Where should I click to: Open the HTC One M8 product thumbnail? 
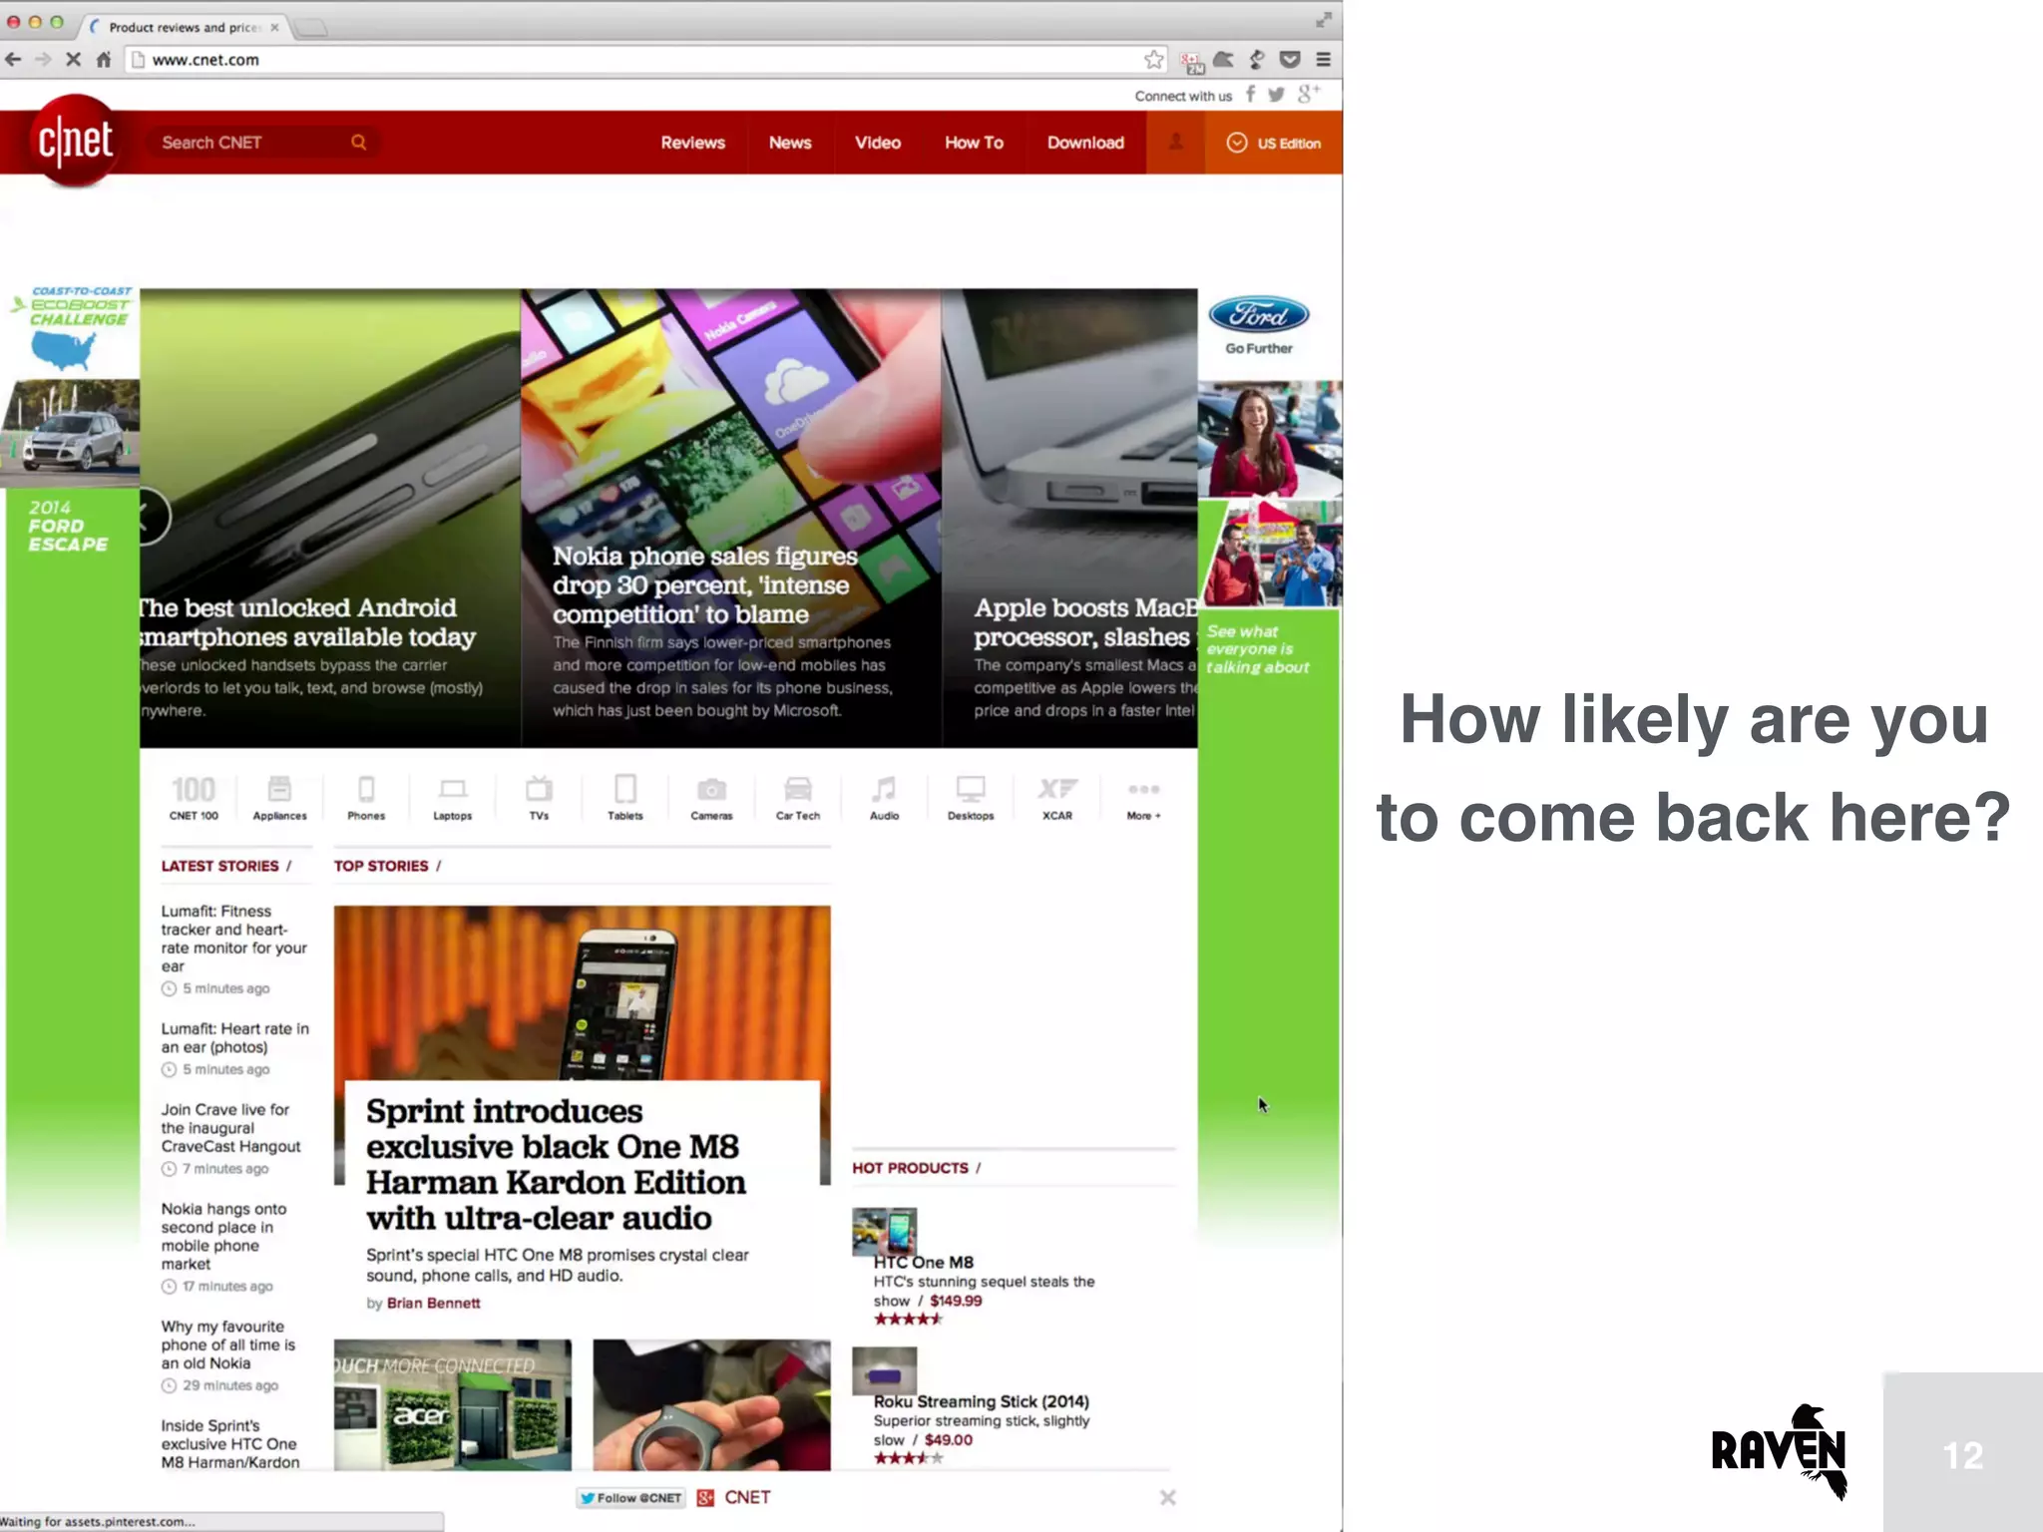[x=884, y=1232]
